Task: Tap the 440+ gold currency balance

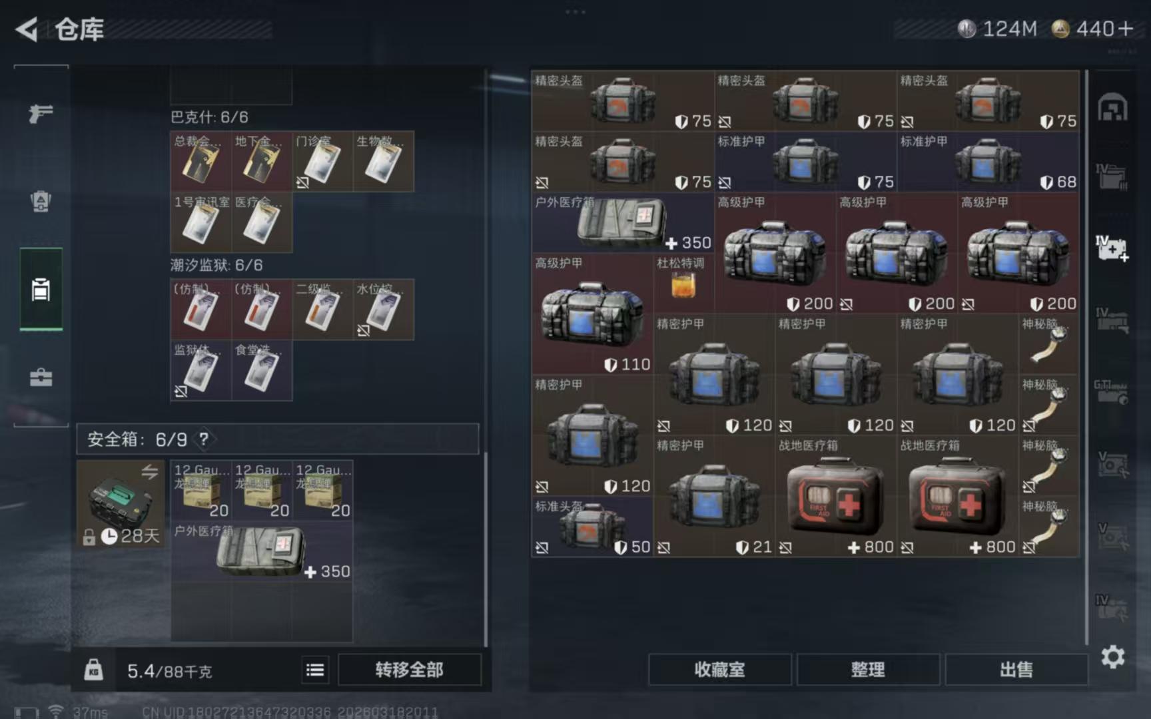Action: [1092, 29]
